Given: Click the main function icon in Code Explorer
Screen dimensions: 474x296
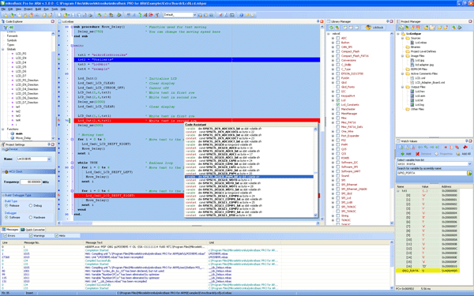Looking at the screenshot, I should pos(13,133).
